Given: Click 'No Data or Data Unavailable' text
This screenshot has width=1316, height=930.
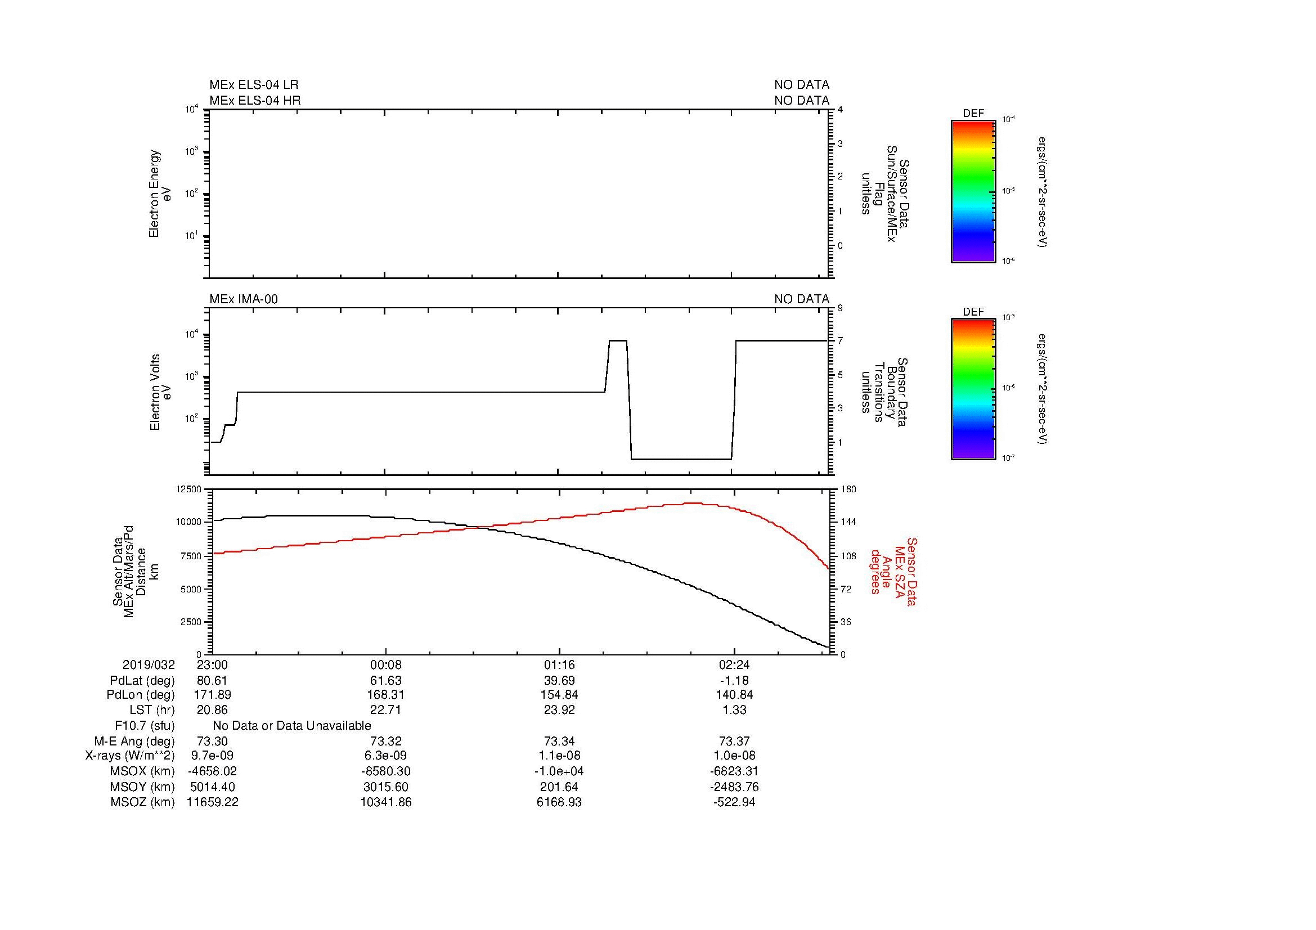Looking at the screenshot, I should click(x=292, y=726).
